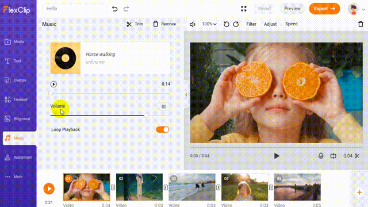
Task: Rotate video clockwise
Action: pyautogui.click(x=236, y=24)
